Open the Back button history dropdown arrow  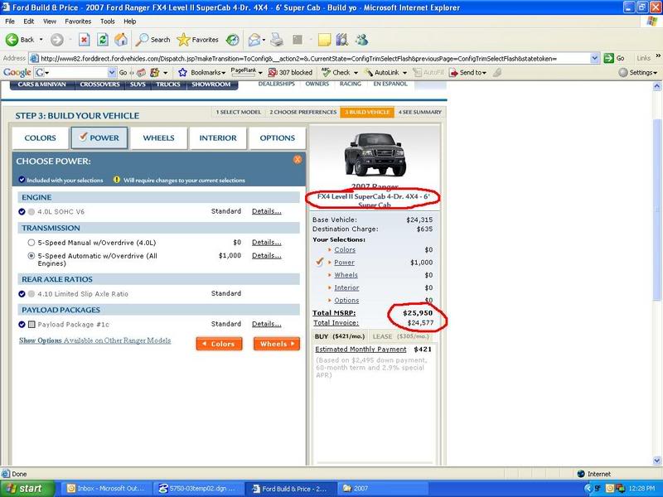click(x=41, y=40)
